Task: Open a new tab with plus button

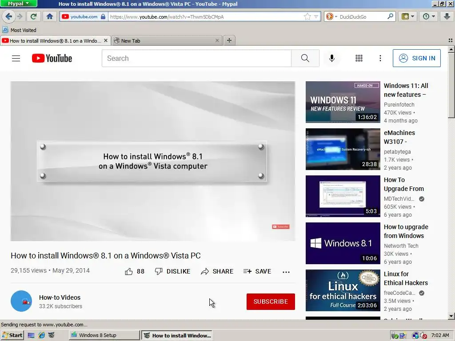Action: point(229,40)
